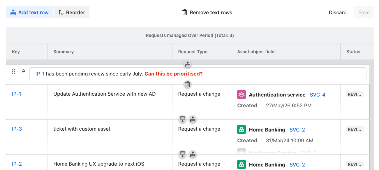379x170 pixels.
Task: Click the pink Authentication service asset icon
Action: (x=241, y=94)
